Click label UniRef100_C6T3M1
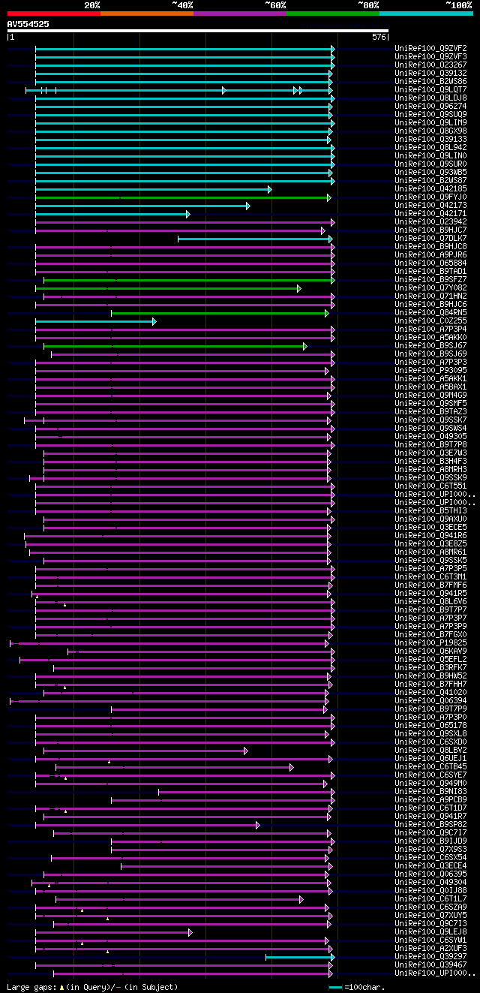480x993 pixels. pos(430,577)
